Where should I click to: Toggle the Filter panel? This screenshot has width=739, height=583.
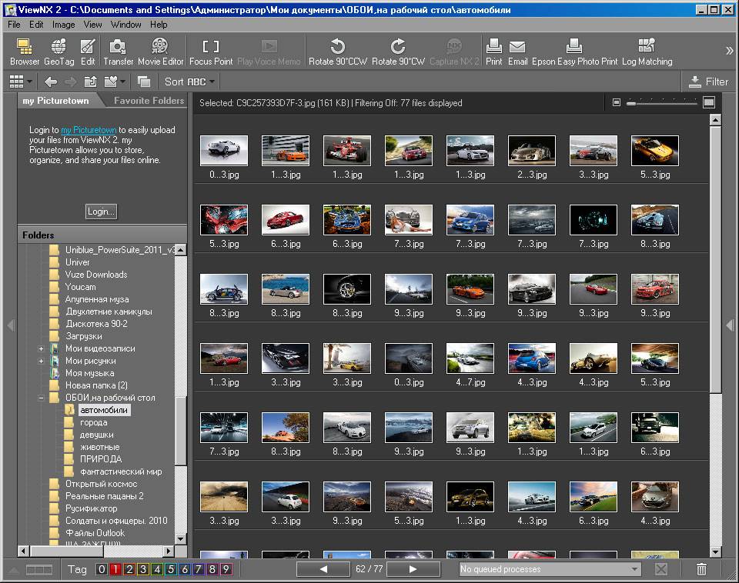pyautogui.click(x=708, y=82)
